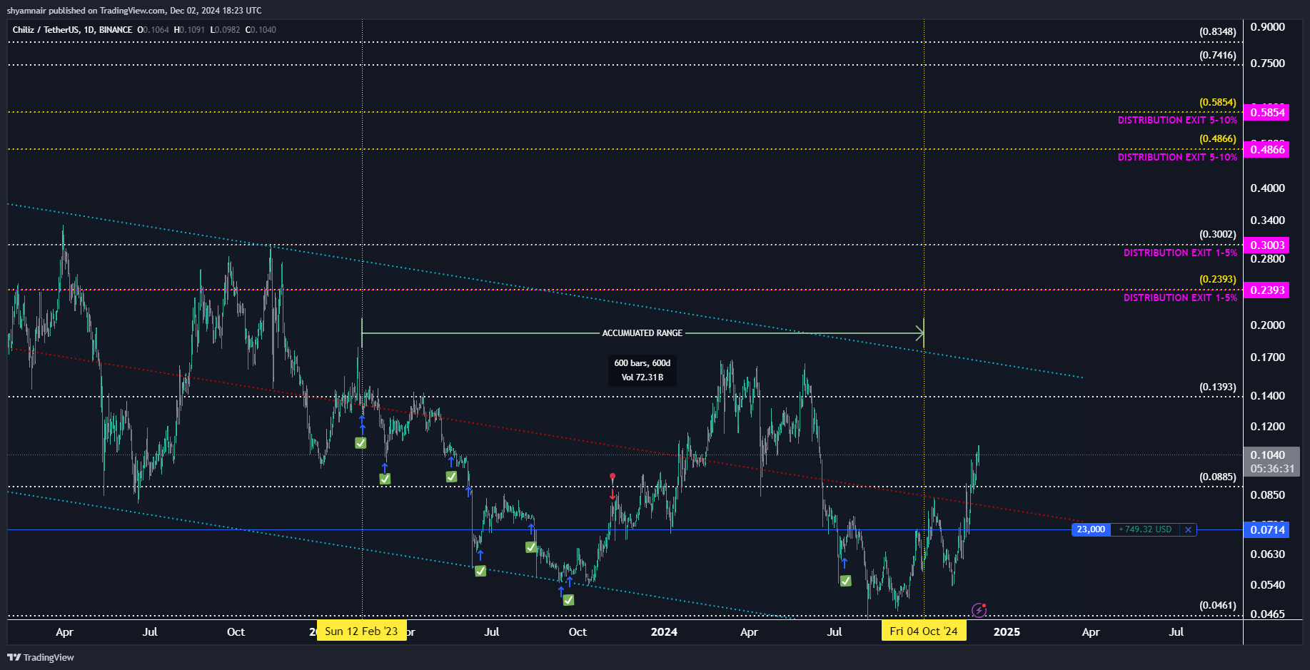The width and height of the screenshot is (1310, 670).
Task: Click the 600 bars, 600d range tooltip
Action: coord(642,370)
